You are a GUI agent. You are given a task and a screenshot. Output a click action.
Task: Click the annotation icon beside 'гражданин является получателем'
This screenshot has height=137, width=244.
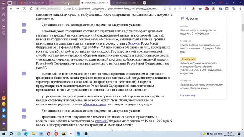24,117
